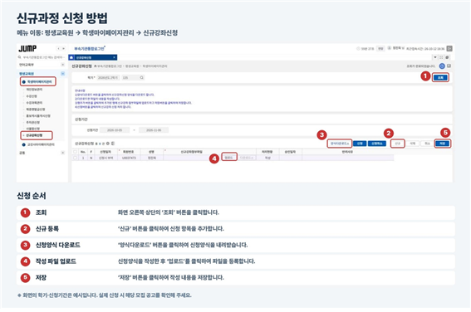Click the JUMP logo
471x312 pixels.
pos(27,49)
